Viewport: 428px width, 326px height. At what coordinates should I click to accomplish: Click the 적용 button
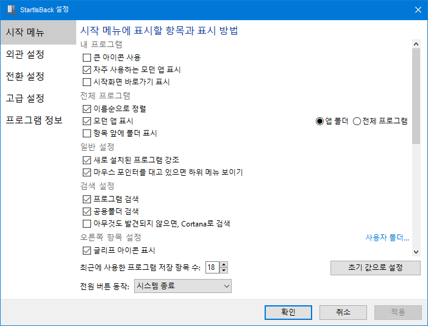pos(398,313)
